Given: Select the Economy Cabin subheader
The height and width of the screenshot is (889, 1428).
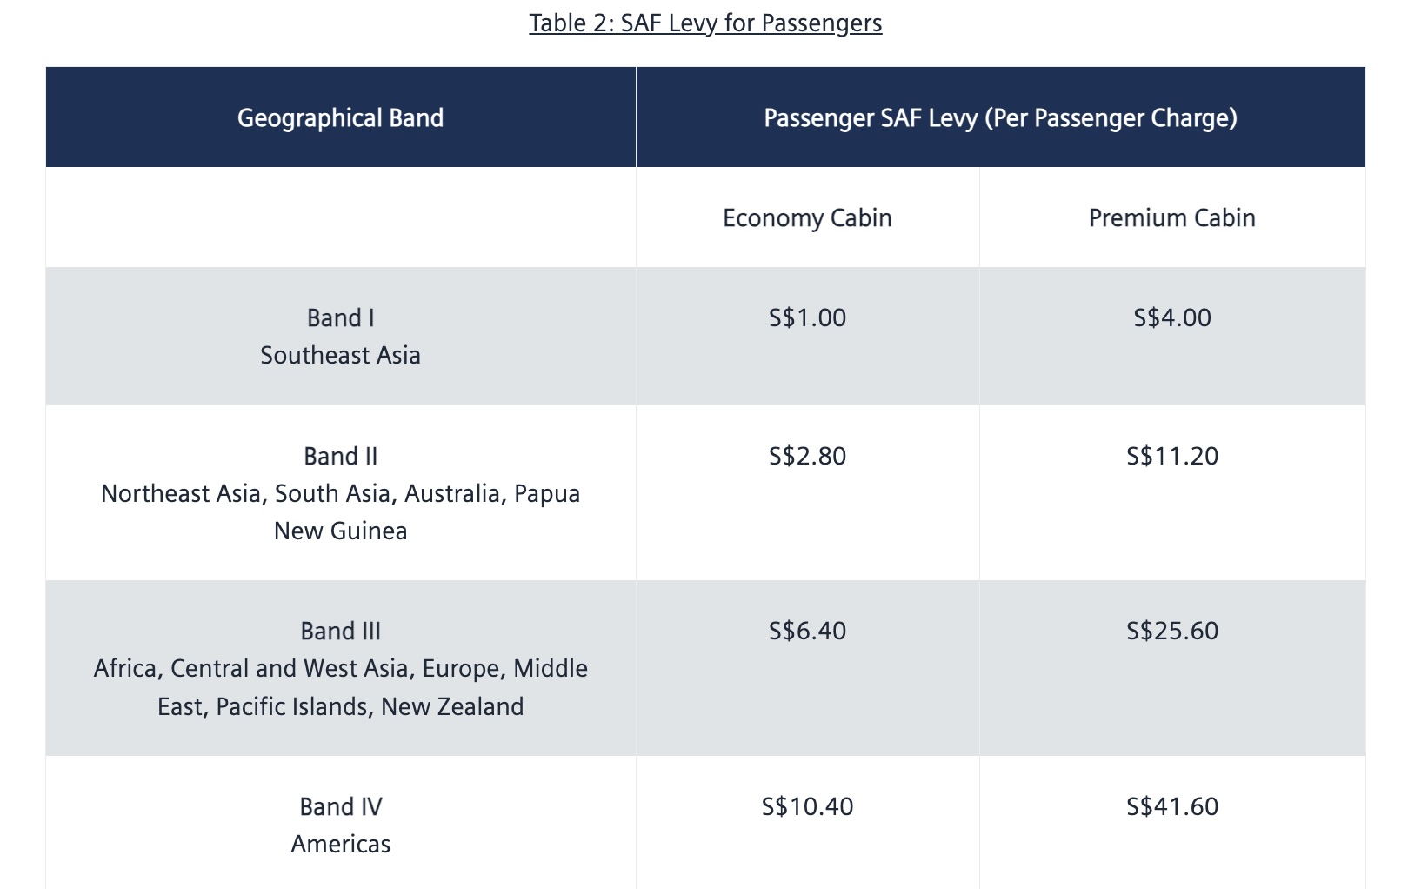Looking at the screenshot, I should 807,217.
